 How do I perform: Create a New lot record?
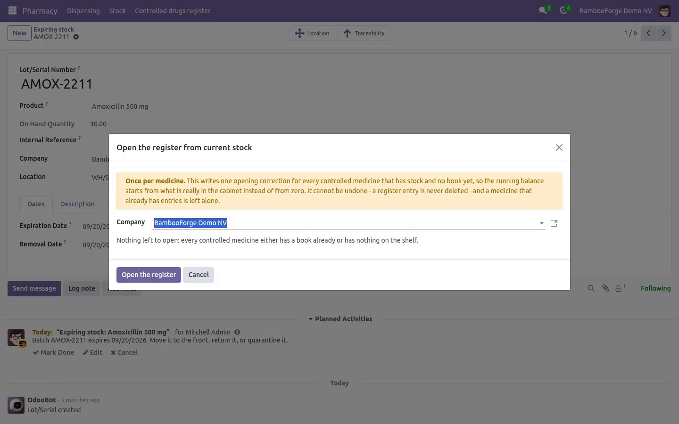point(19,33)
